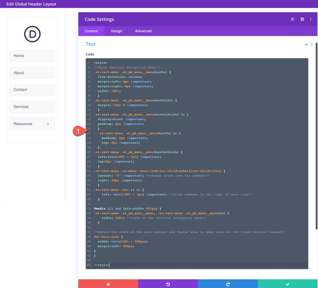Open the three-dot options menu in Code Settings
318x288 pixels.
pyautogui.click(x=311, y=19)
